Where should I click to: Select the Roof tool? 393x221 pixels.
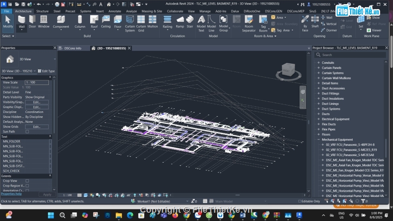[x=94, y=22]
